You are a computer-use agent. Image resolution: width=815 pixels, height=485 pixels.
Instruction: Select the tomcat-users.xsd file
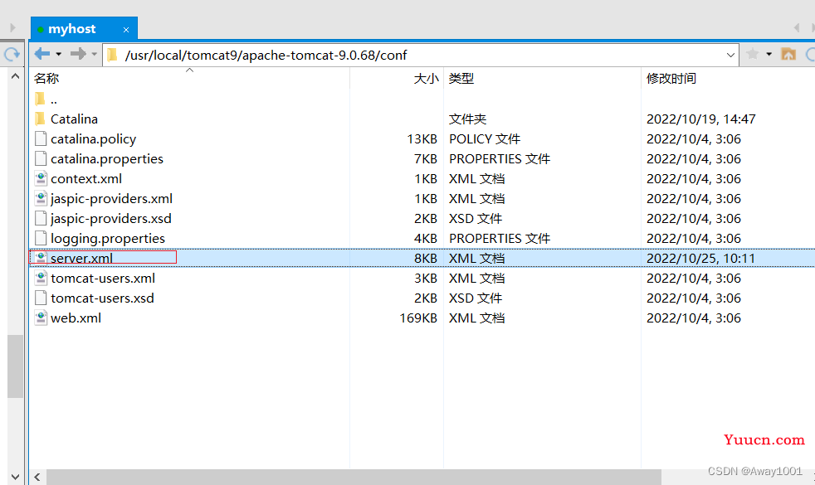pyautogui.click(x=102, y=298)
